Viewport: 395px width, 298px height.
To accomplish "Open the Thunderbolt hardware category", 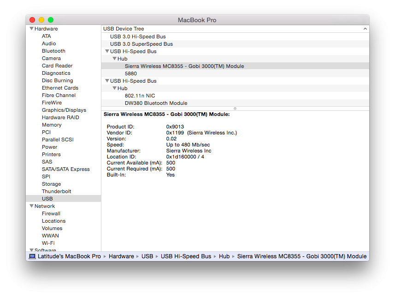I will (x=56, y=191).
